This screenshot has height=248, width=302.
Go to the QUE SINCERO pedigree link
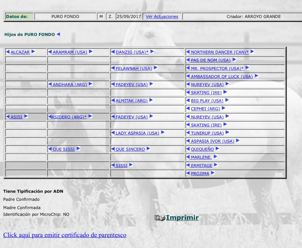[x=130, y=149]
